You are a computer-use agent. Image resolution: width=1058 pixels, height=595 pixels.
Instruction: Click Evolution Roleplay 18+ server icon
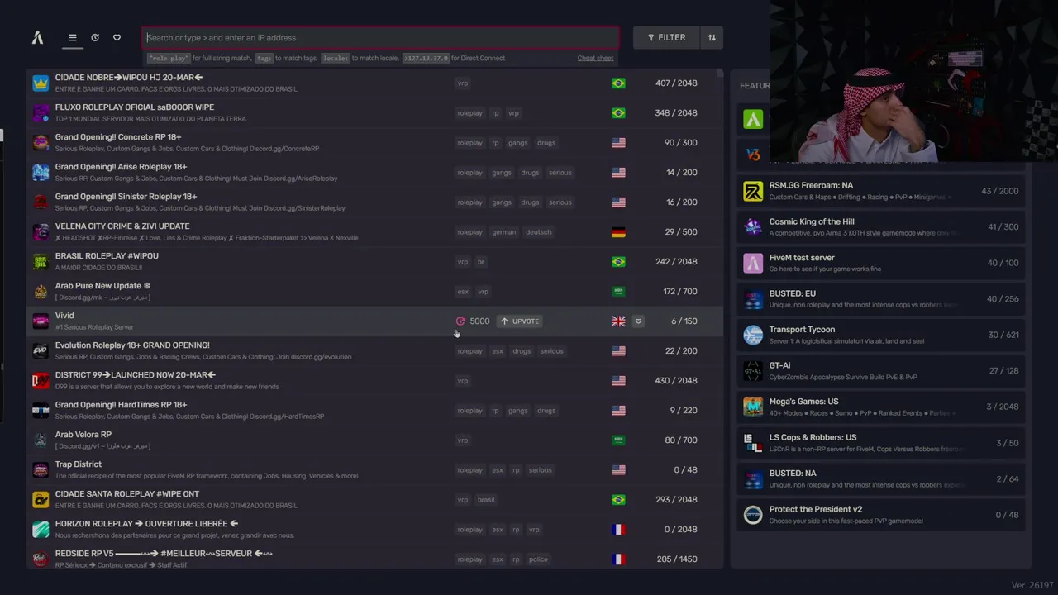coord(41,350)
